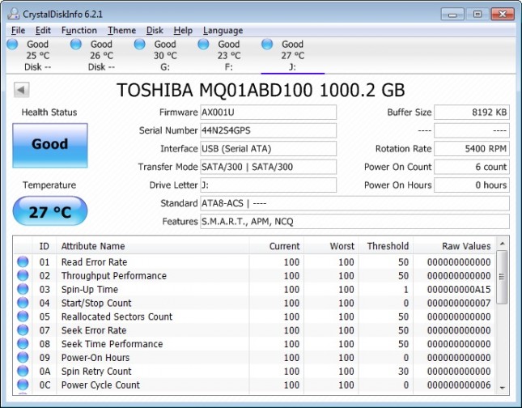Click the Standard field ATA8-ACS
Screen dimensions: 522x408
(355, 203)
